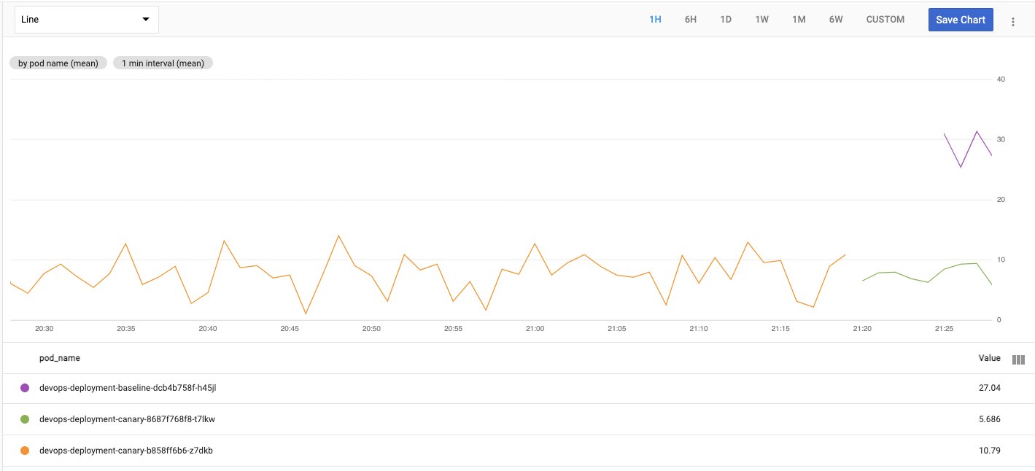Click the '1 min interval (mean)' chip
The image size is (1035, 471).
point(163,63)
